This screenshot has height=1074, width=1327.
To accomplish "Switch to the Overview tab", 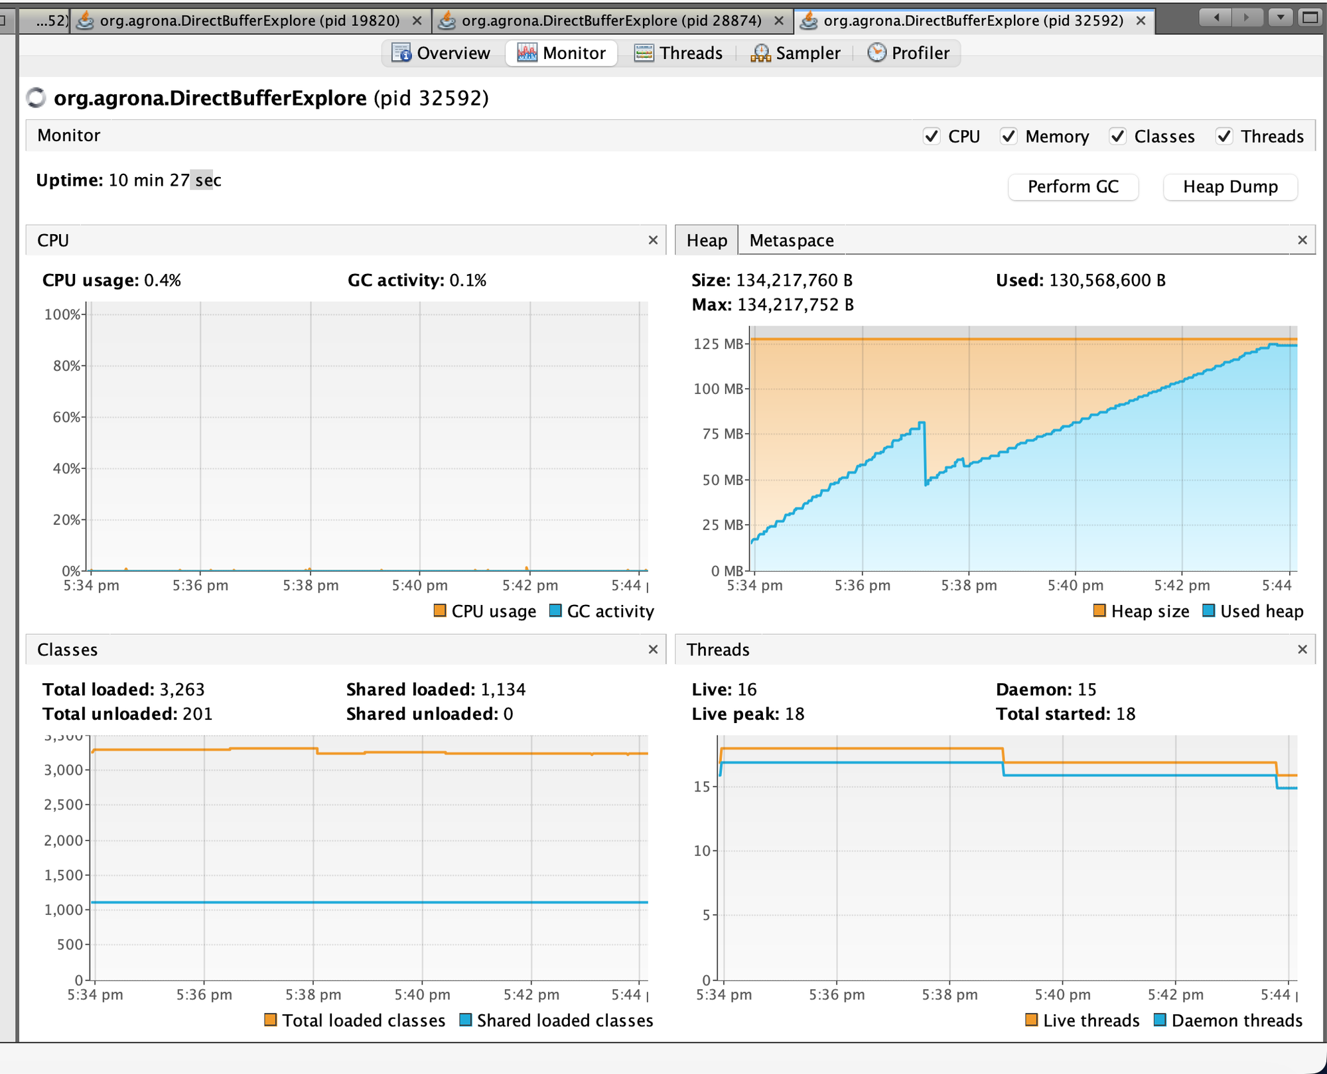I will [441, 53].
